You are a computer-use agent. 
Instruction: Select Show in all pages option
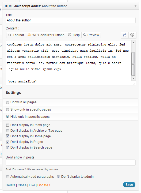pos(7,102)
